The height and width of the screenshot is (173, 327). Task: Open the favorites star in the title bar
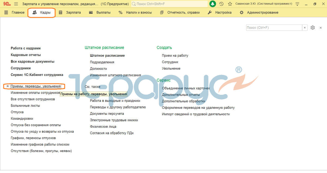pyautogui.click(x=230, y=4)
